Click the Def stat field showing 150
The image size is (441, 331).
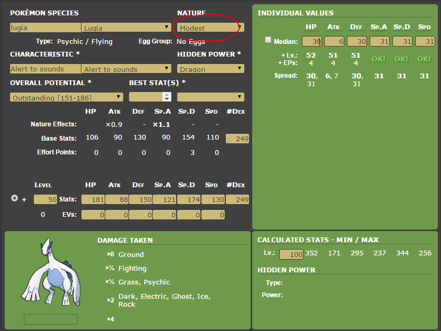tap(141, 199)
